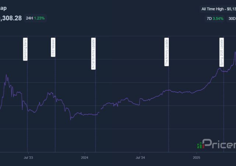This screenshot has width=236, height=166.
Task: Click The Armory Update event label
Action: [x=166, y=52]
